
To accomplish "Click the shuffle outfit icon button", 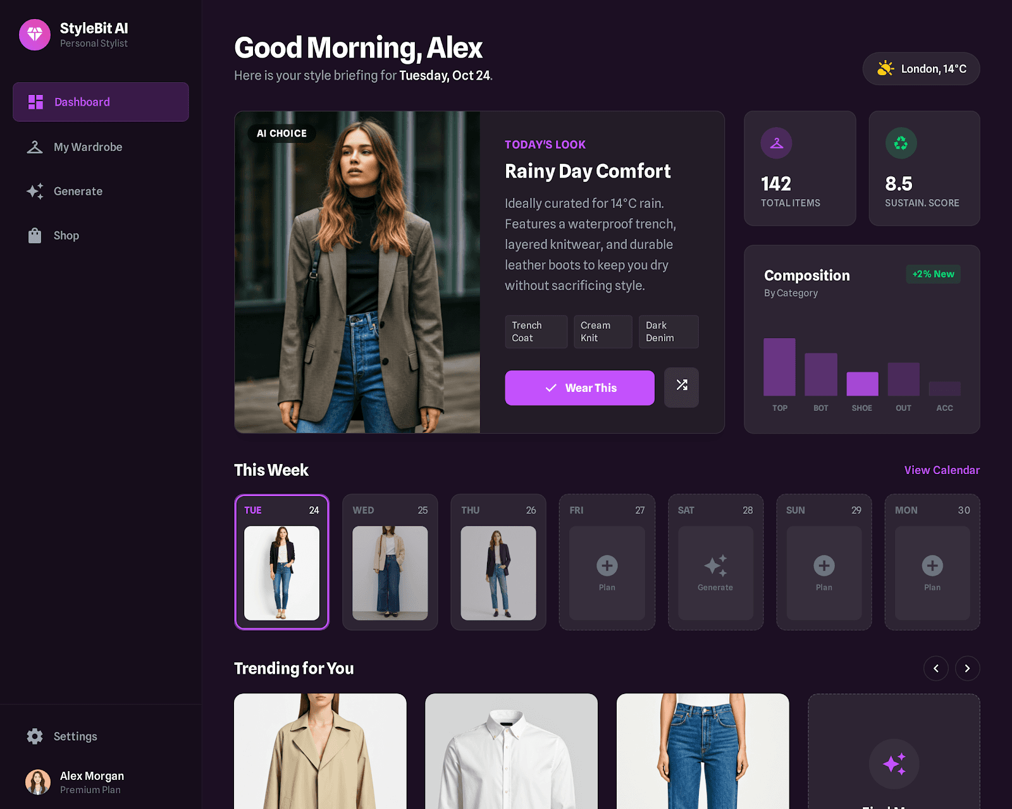I will (681, 387).
